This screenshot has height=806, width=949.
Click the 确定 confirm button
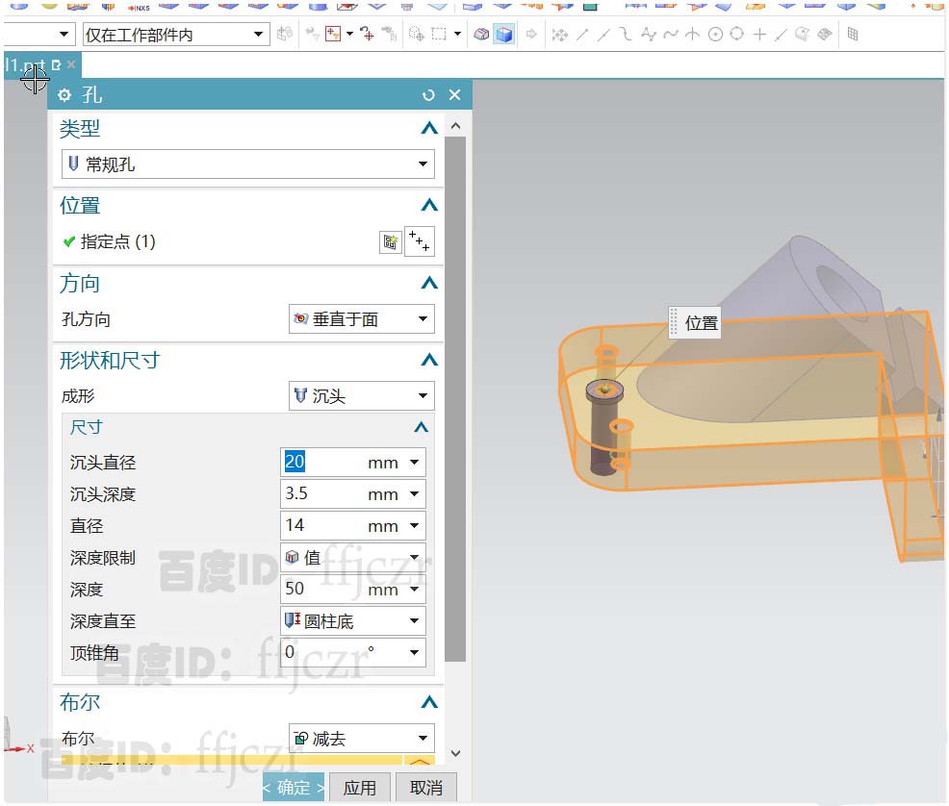294,788
